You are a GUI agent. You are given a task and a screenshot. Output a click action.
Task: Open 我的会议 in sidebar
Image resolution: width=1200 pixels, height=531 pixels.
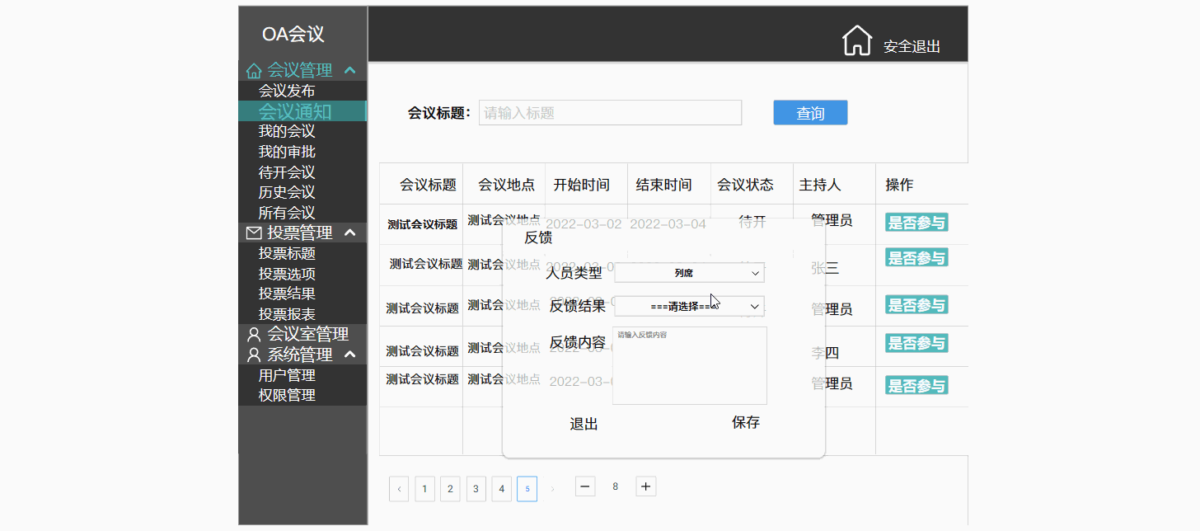(x=287, y=131)
